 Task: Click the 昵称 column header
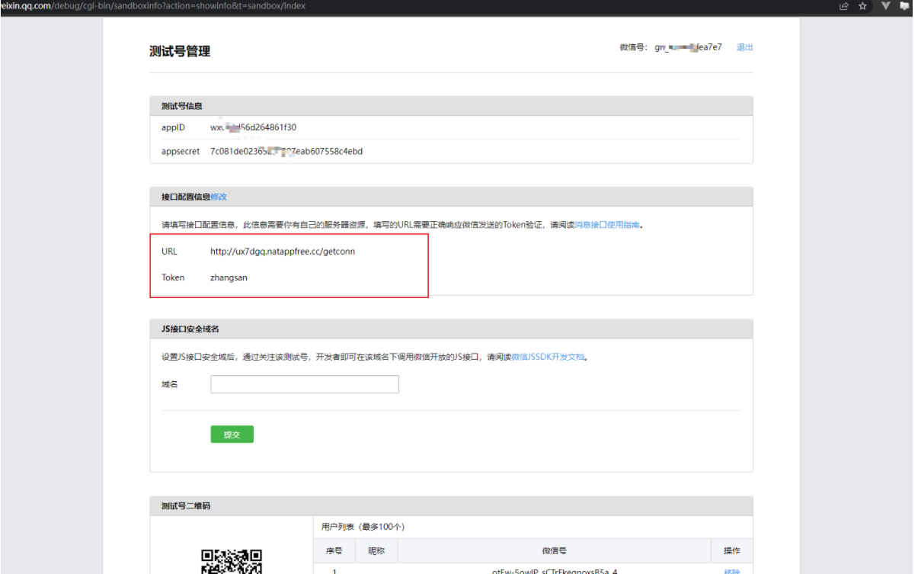pos(376,551)
